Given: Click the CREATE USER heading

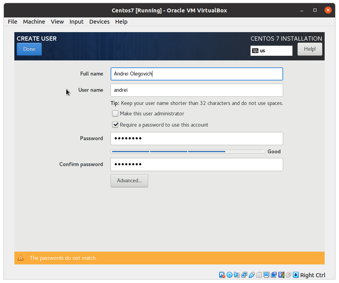Looking at the screenshot, I should (x=37, y=38).
